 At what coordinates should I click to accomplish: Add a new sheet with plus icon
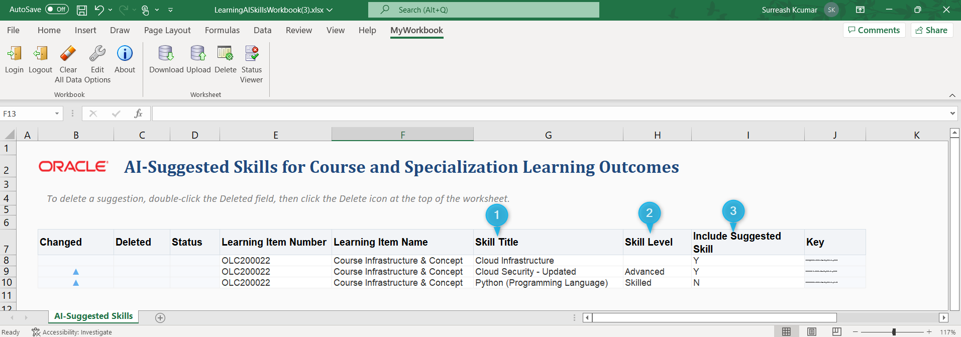click(160, 317)
